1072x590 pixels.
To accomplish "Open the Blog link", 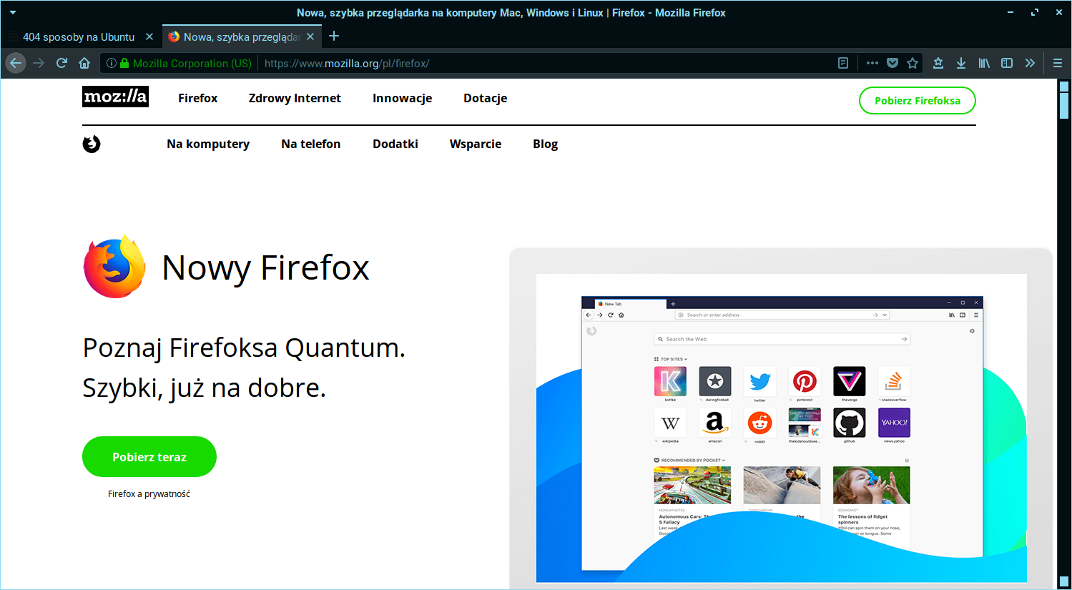I will click(x=545, y=144).
